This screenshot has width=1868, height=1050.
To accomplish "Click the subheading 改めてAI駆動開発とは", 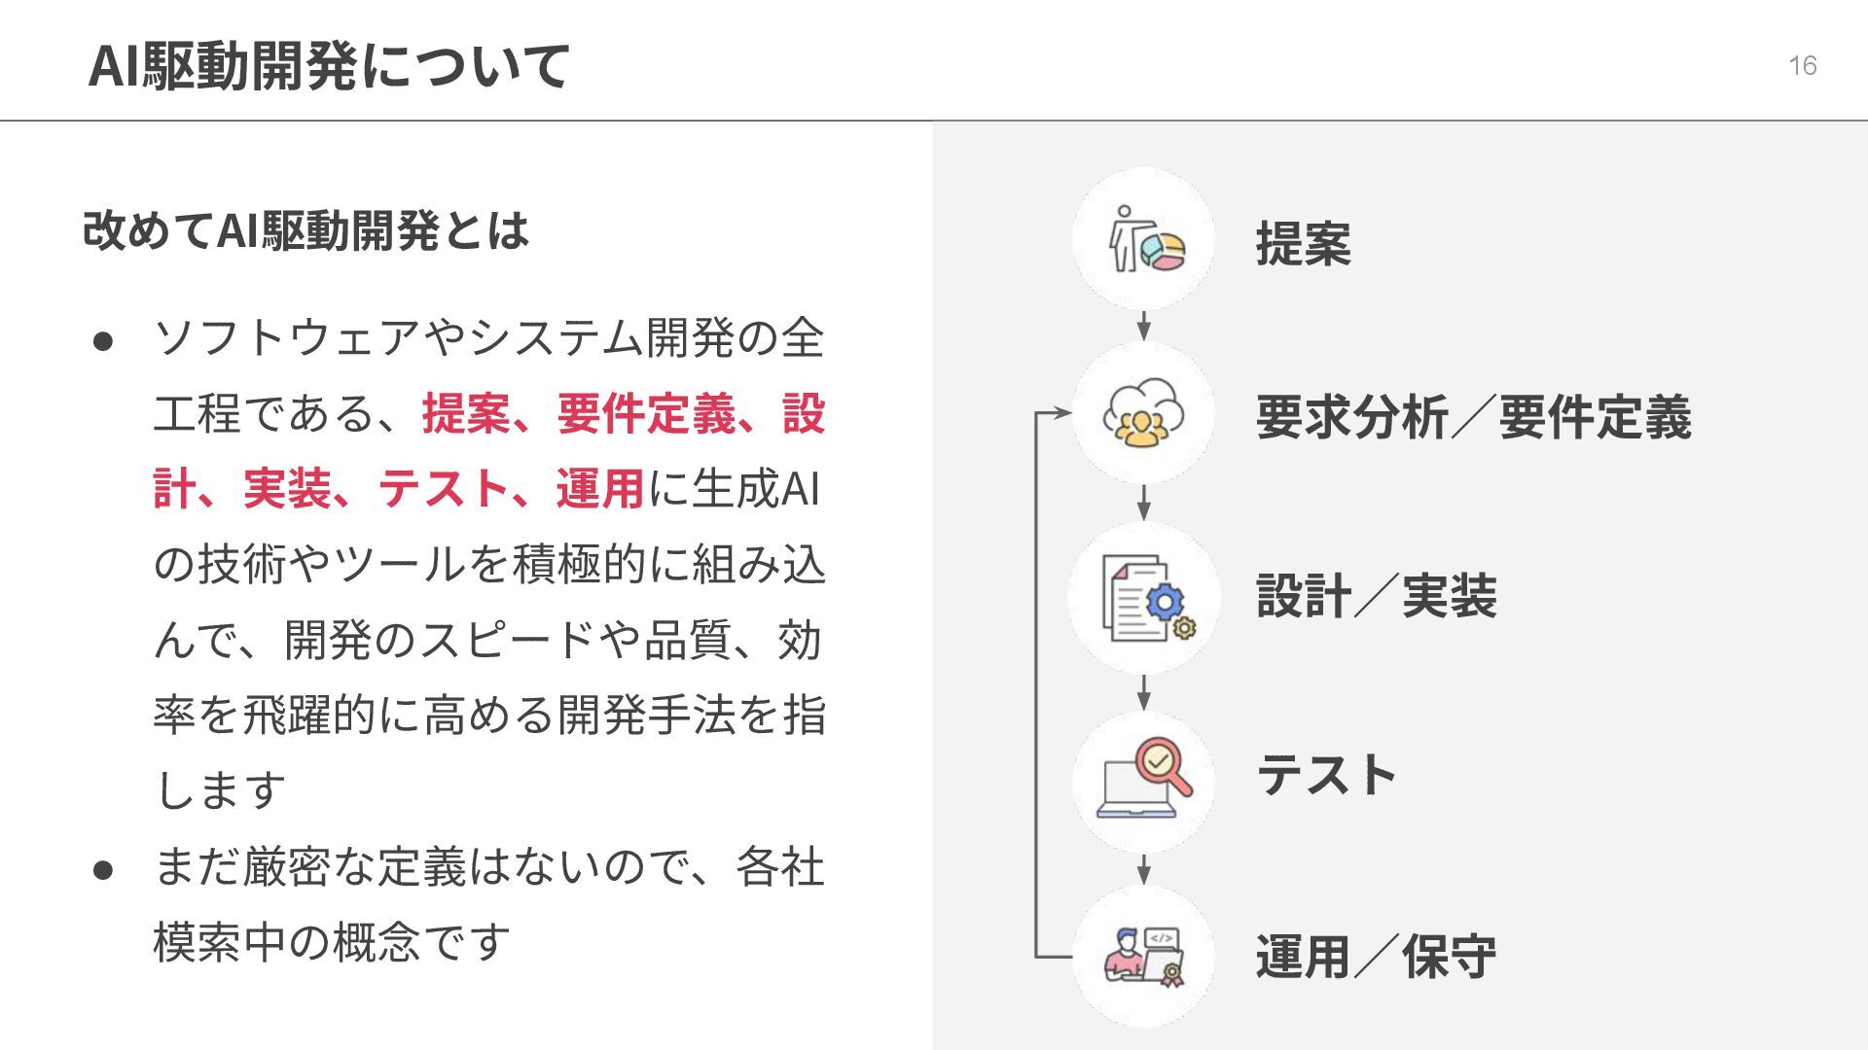I will click(305, 230).
